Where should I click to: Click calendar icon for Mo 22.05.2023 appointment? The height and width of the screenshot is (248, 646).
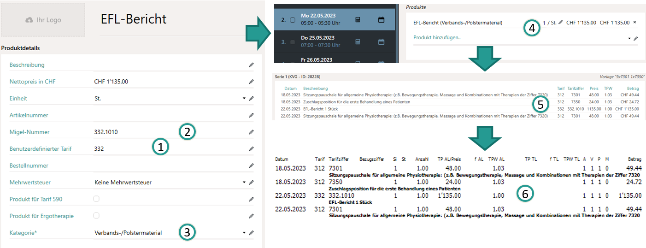click(381, 20)
